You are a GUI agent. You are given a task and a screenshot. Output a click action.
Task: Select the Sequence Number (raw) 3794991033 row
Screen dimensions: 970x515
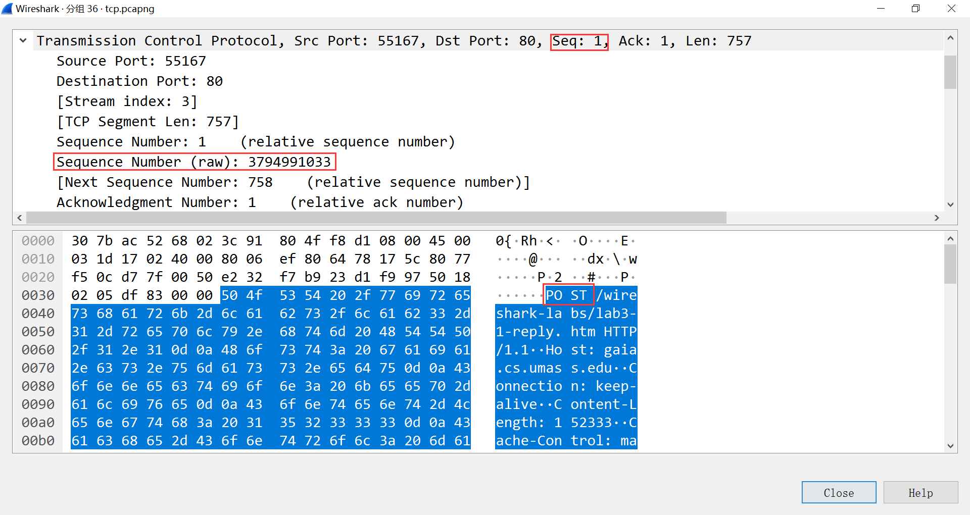point(194,162)
